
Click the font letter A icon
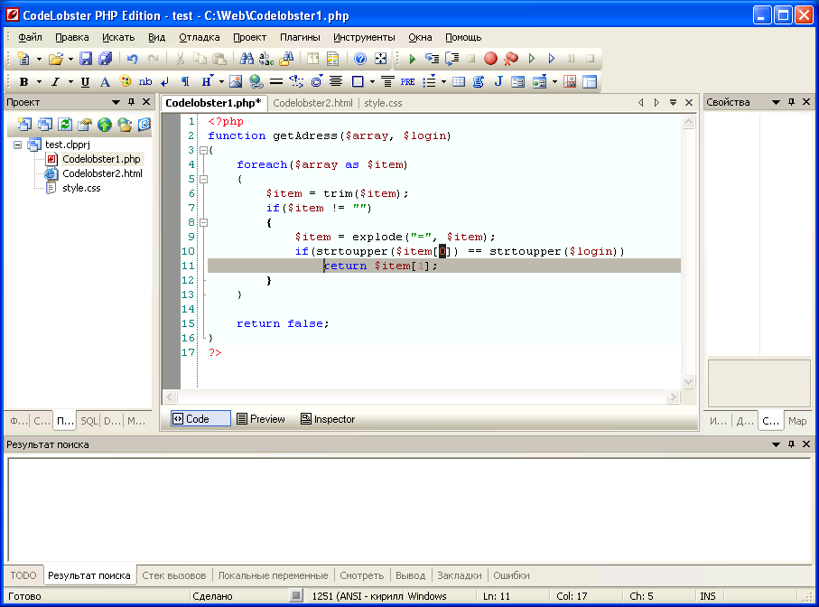pos(105,81)
